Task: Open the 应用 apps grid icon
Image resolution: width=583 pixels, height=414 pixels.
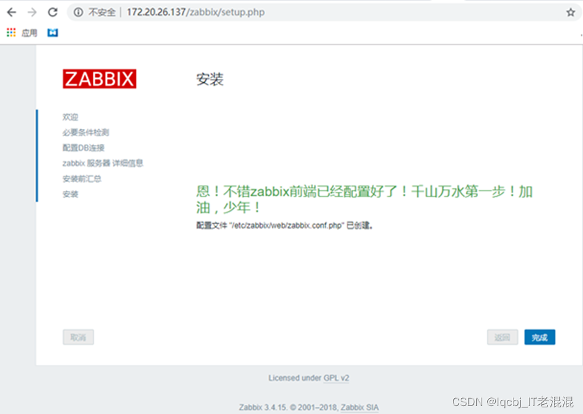Action: [11, 33]
